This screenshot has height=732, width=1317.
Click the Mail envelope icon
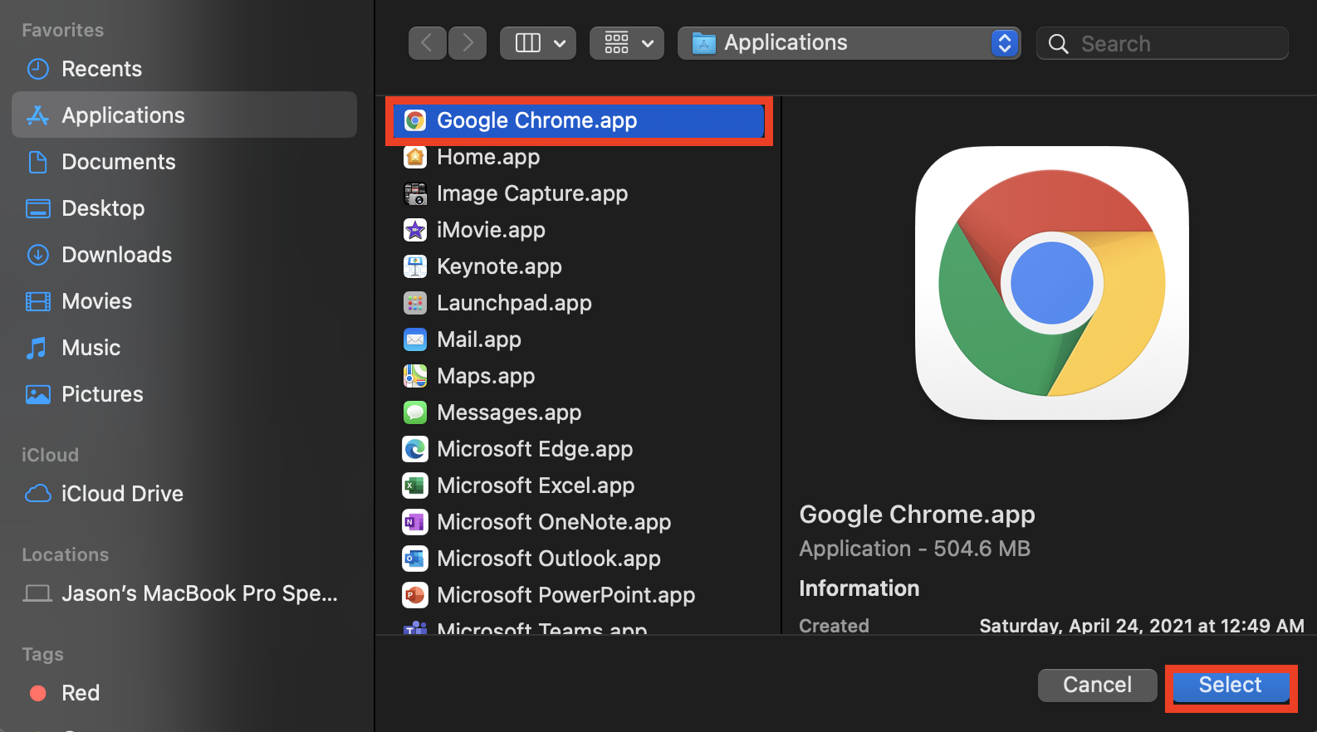point(415,339)
